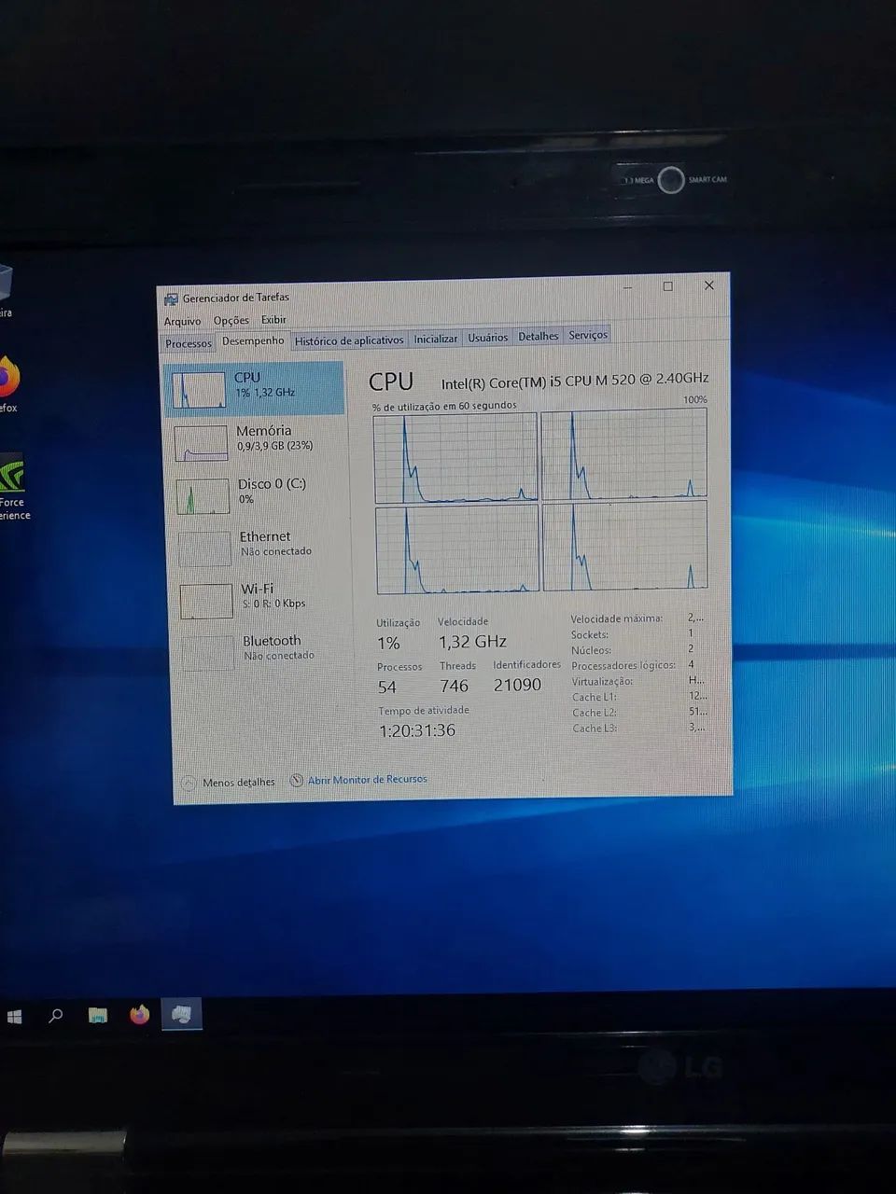Screen dimensions: 896x1194
Task: Click the Threads count 746
Action: point(455,687)
